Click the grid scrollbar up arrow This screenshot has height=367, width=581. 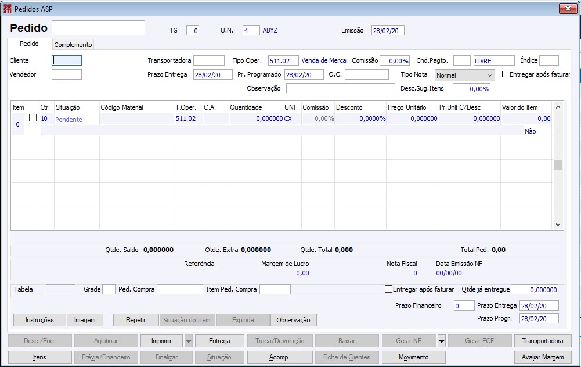(x=558, y=107)
